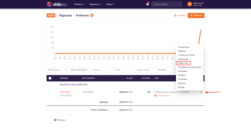Select Printeaza in the context menu
This screenshot has height=137, width=251.
182,79
